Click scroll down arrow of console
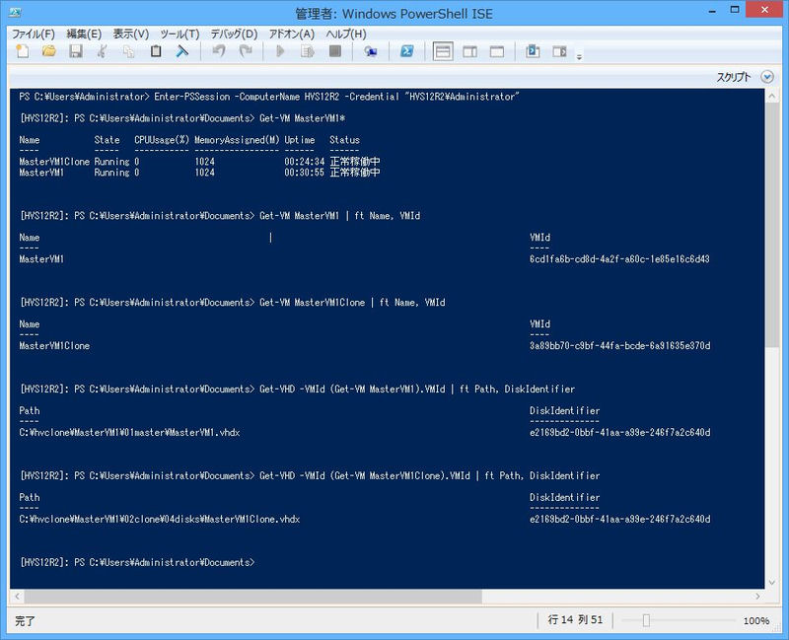789x640 pixels. point(772,583)
